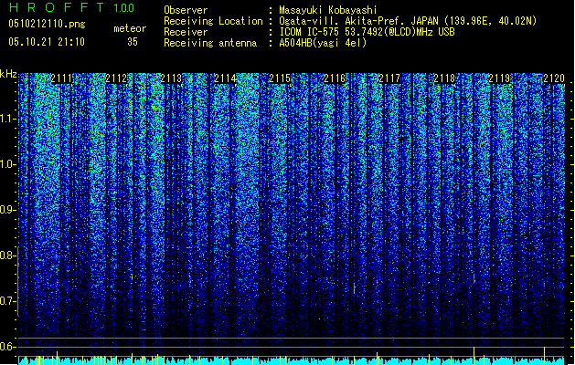575x365 pixels.
Task: Click the timestamp 05.10.21 21:10
Action: [x=47, y=42]
